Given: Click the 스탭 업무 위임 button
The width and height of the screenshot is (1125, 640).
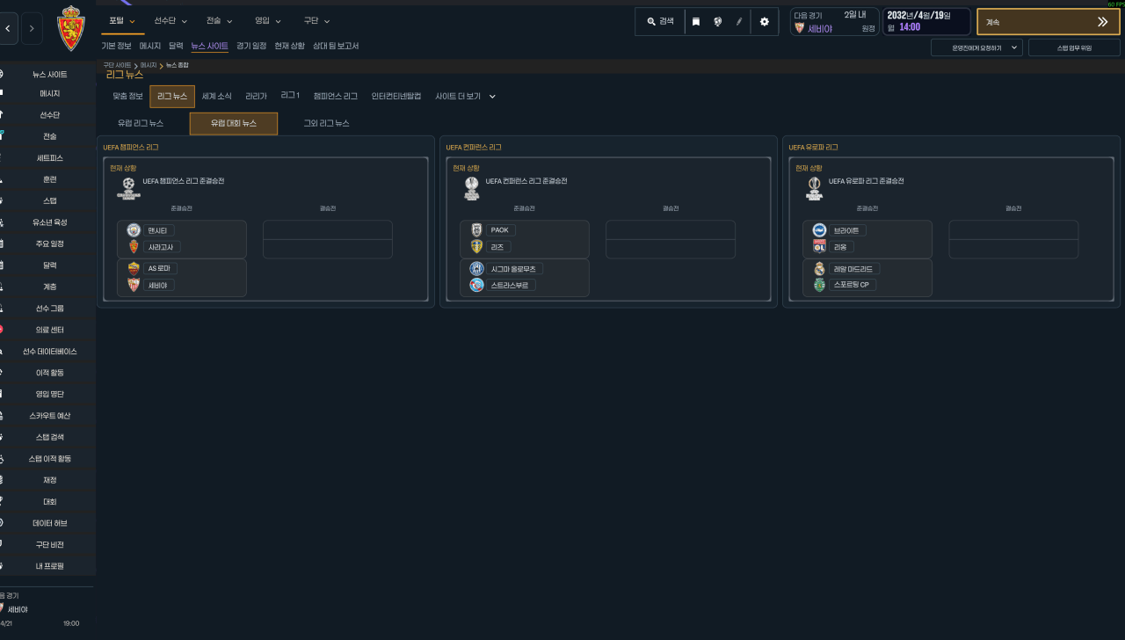Looking at the screenshot, I should (1074, 47).
